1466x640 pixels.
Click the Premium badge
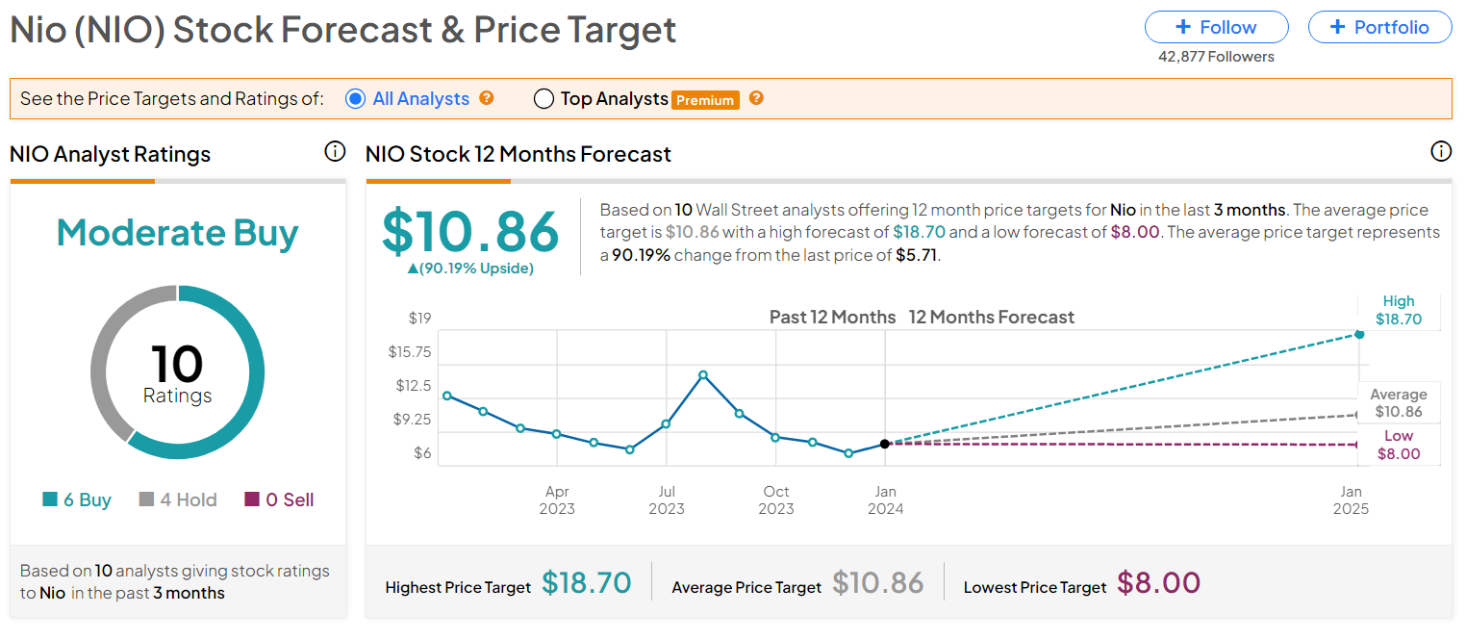(x=705, y=99)
